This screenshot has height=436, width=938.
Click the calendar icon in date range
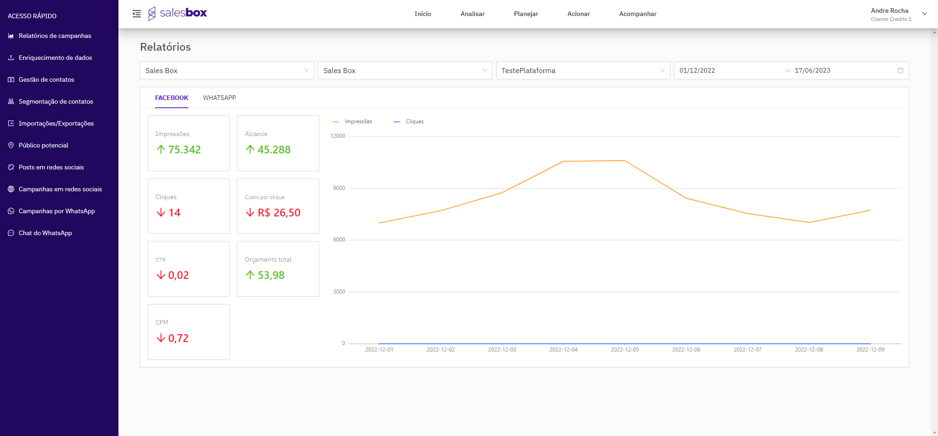coord(900,70)
